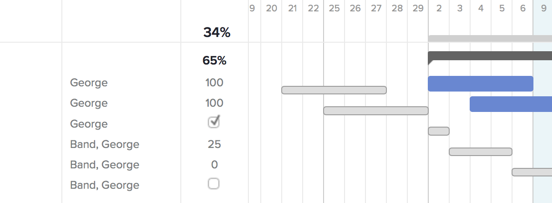This screenshot has width=552, height=203.
Task: Select the gray bar spanning days 3 to 5
Action: coord(480,152)
